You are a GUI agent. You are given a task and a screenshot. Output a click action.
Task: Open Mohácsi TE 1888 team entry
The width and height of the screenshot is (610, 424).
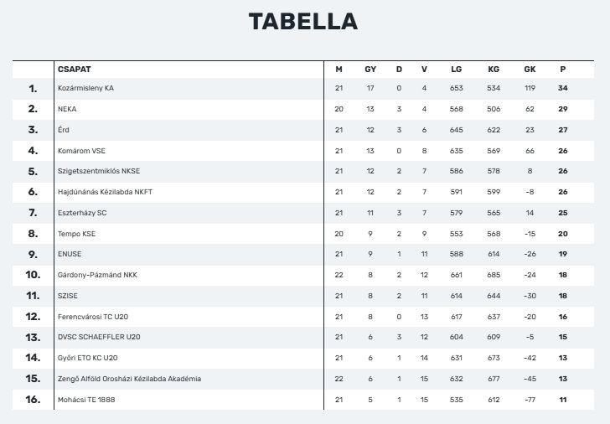coord(86,400)
